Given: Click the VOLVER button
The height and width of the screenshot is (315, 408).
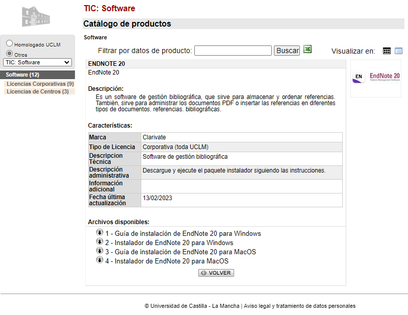Looking at the screenshot, I should [216, 273].
